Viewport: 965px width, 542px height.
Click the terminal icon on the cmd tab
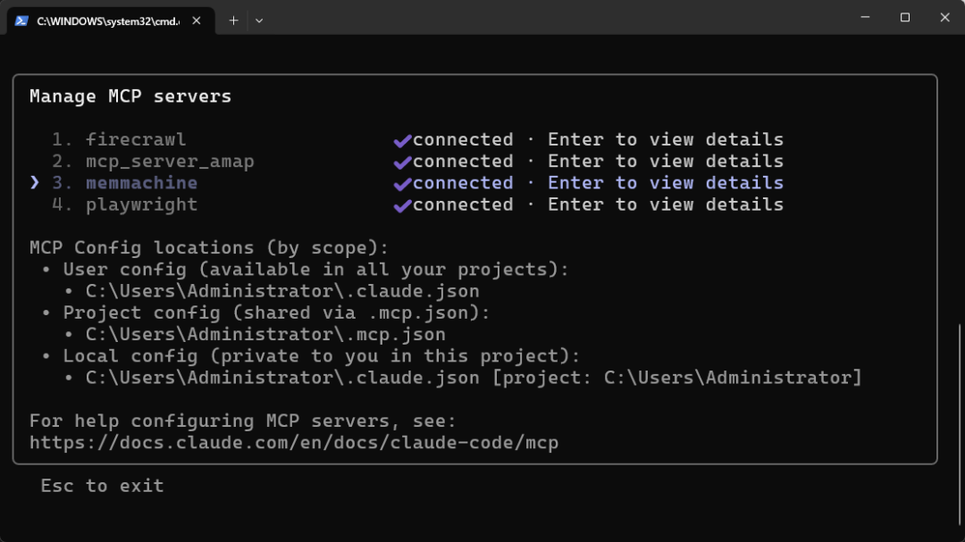(21, 21)
